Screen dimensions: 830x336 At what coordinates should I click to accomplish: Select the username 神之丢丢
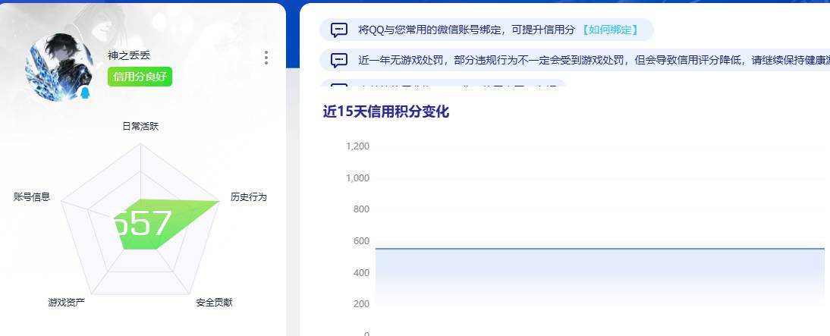[129, 55]
